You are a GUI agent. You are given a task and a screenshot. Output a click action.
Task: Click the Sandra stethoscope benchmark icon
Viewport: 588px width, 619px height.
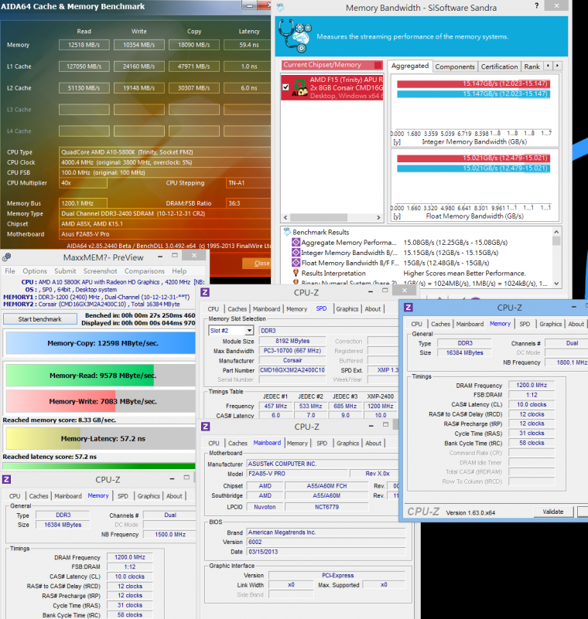tap(295, 36)
